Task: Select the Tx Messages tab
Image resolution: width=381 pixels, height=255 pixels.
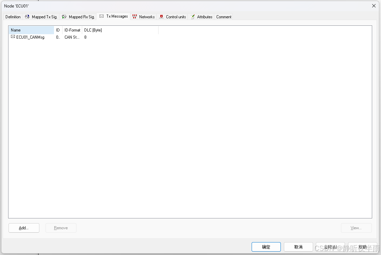Action: click(113, 16)
